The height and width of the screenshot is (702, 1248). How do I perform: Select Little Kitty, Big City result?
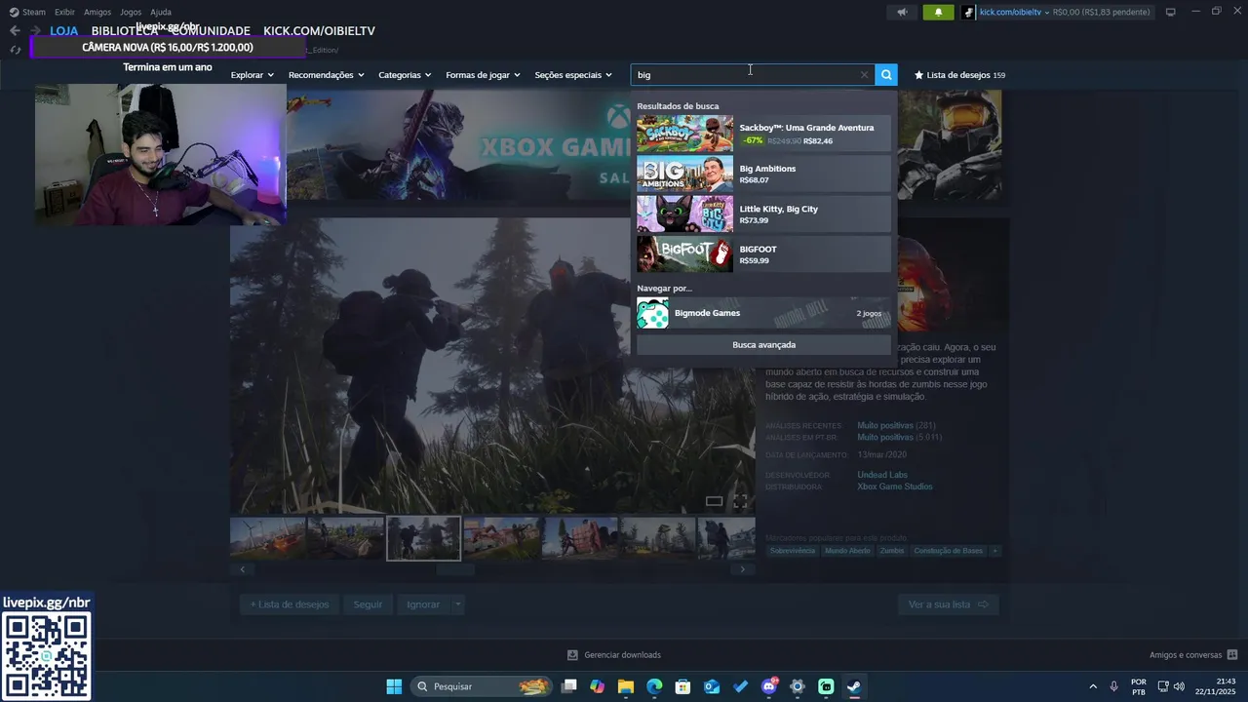pyautogui.click(x=763, y=214)
